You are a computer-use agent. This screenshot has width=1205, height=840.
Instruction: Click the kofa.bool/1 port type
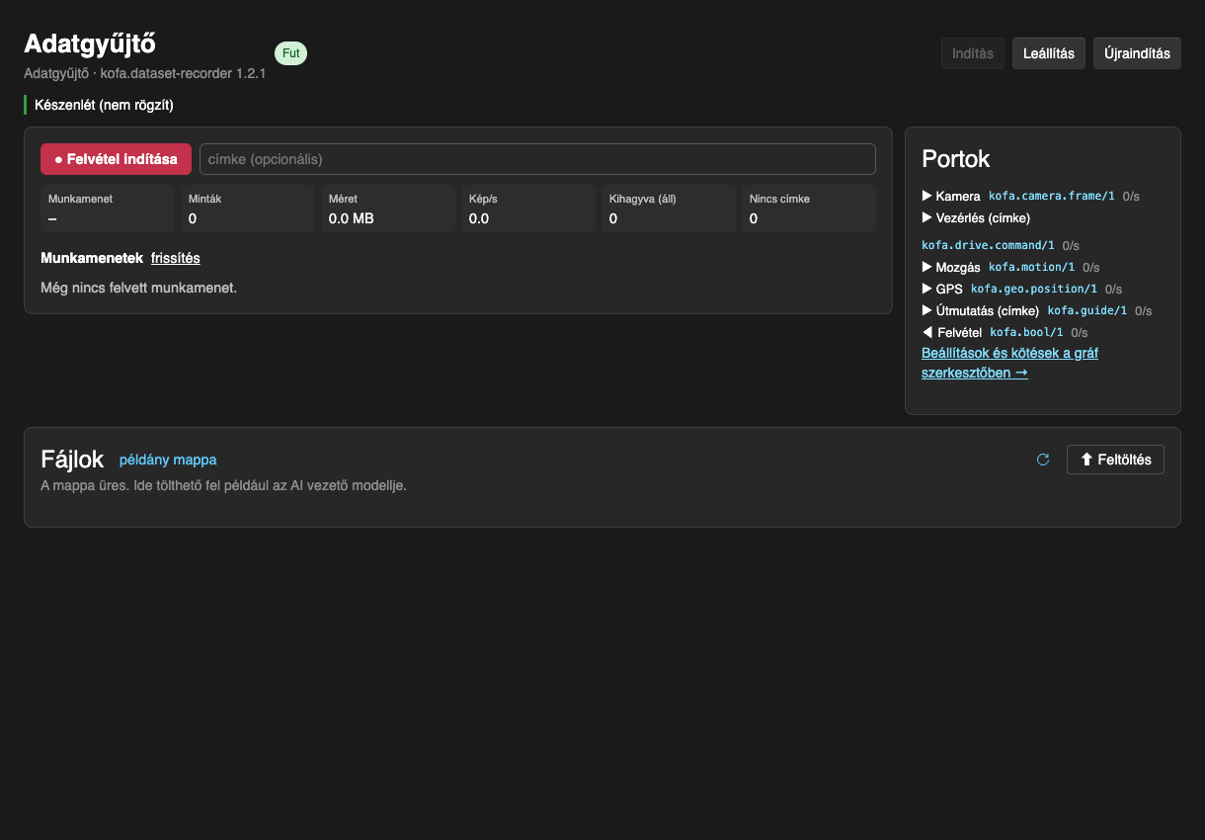pos(1027,332)
